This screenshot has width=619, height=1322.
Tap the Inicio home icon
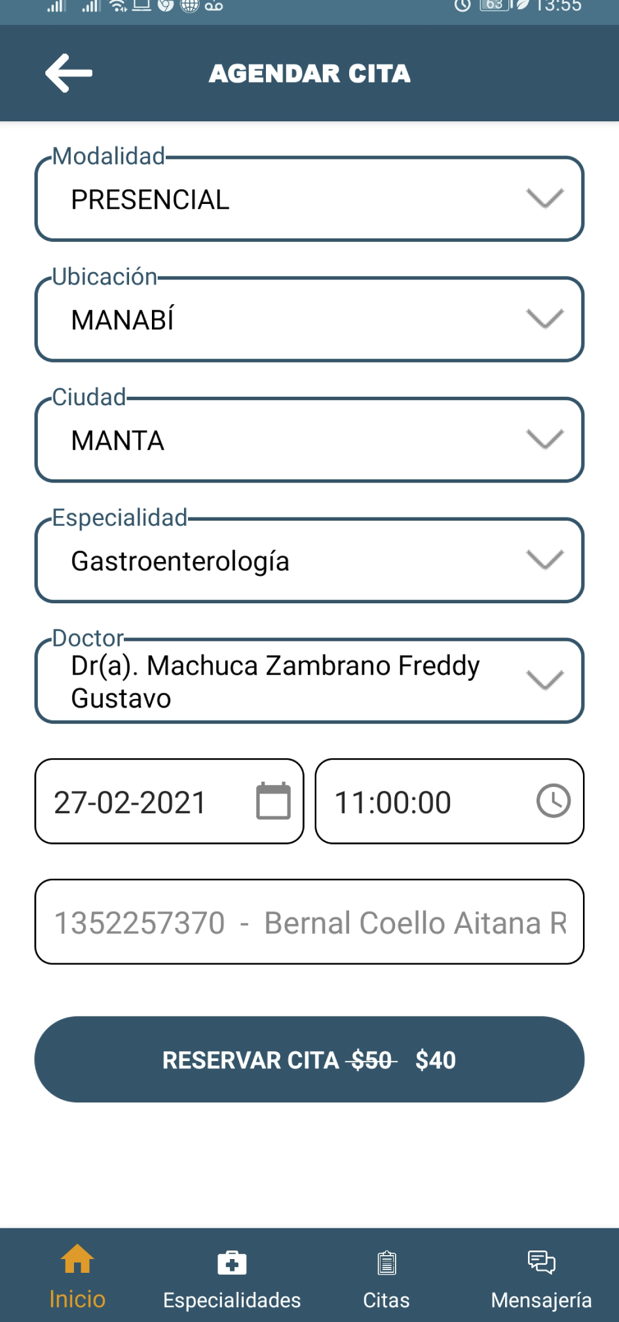click(77, 1260)
